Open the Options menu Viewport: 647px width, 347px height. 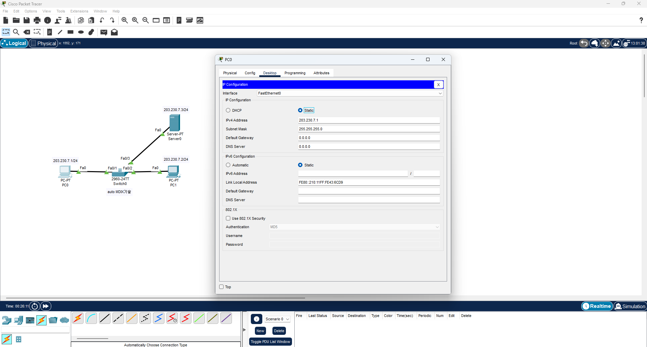(x=31, y=11)
